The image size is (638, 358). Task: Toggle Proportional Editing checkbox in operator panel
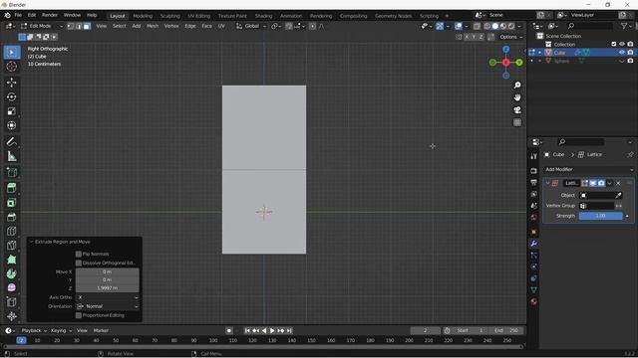[79, 315]
